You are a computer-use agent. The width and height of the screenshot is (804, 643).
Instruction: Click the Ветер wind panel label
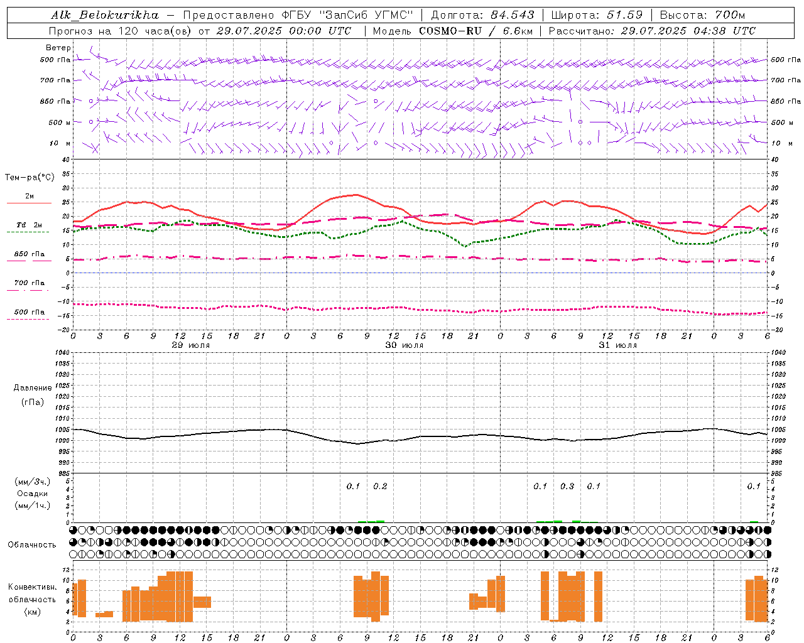pos(58,48)
